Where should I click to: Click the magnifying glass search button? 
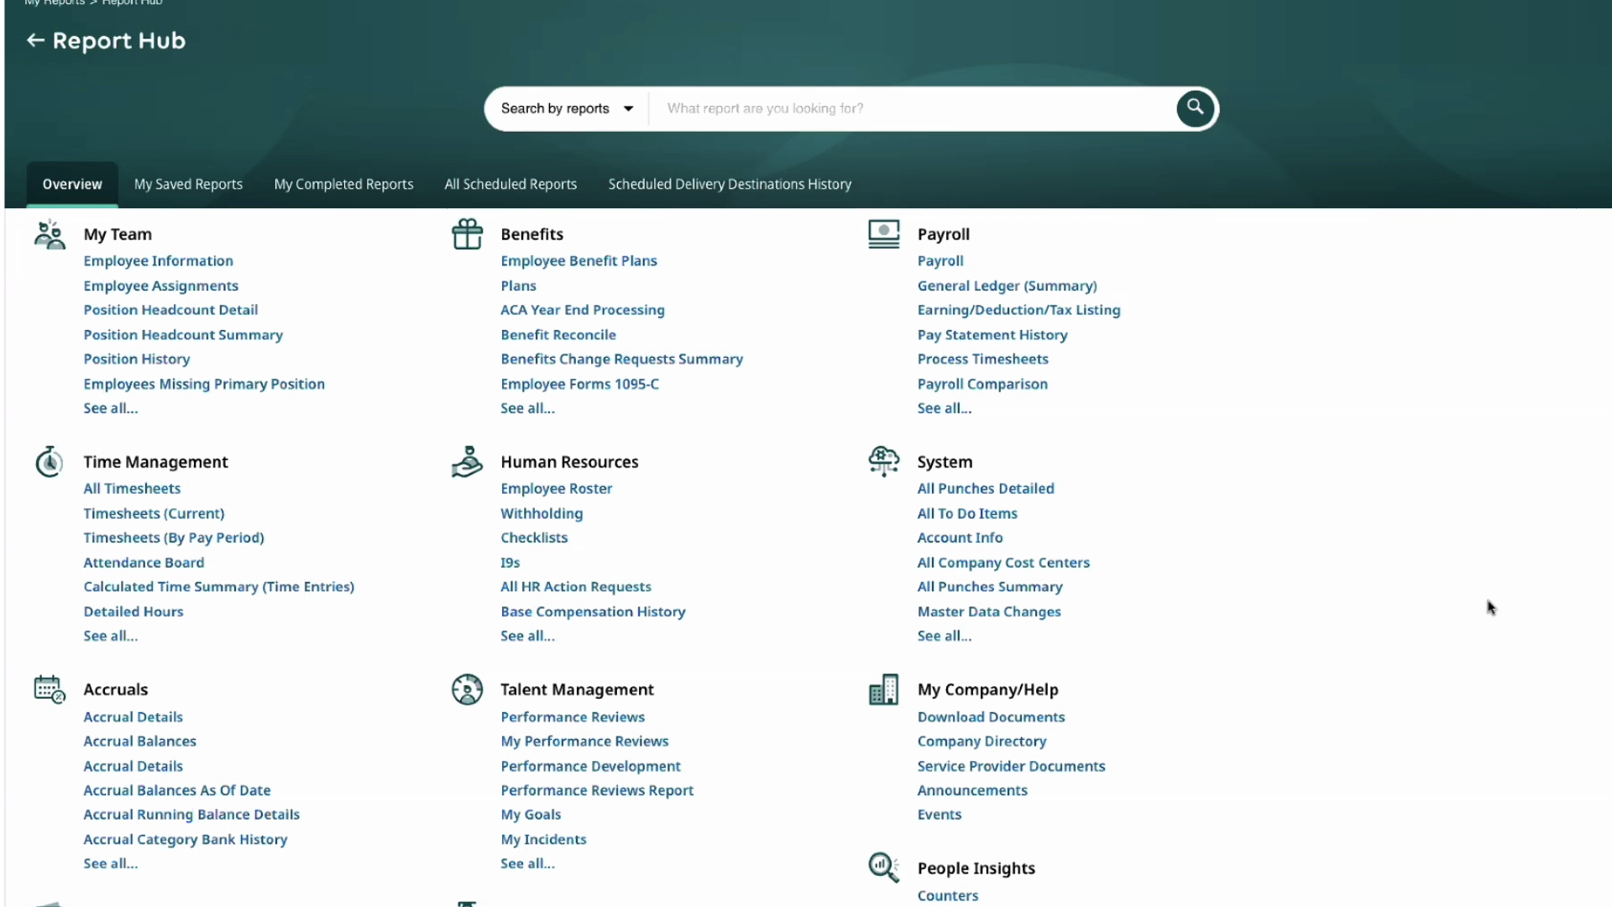(x=1196, y=108)
